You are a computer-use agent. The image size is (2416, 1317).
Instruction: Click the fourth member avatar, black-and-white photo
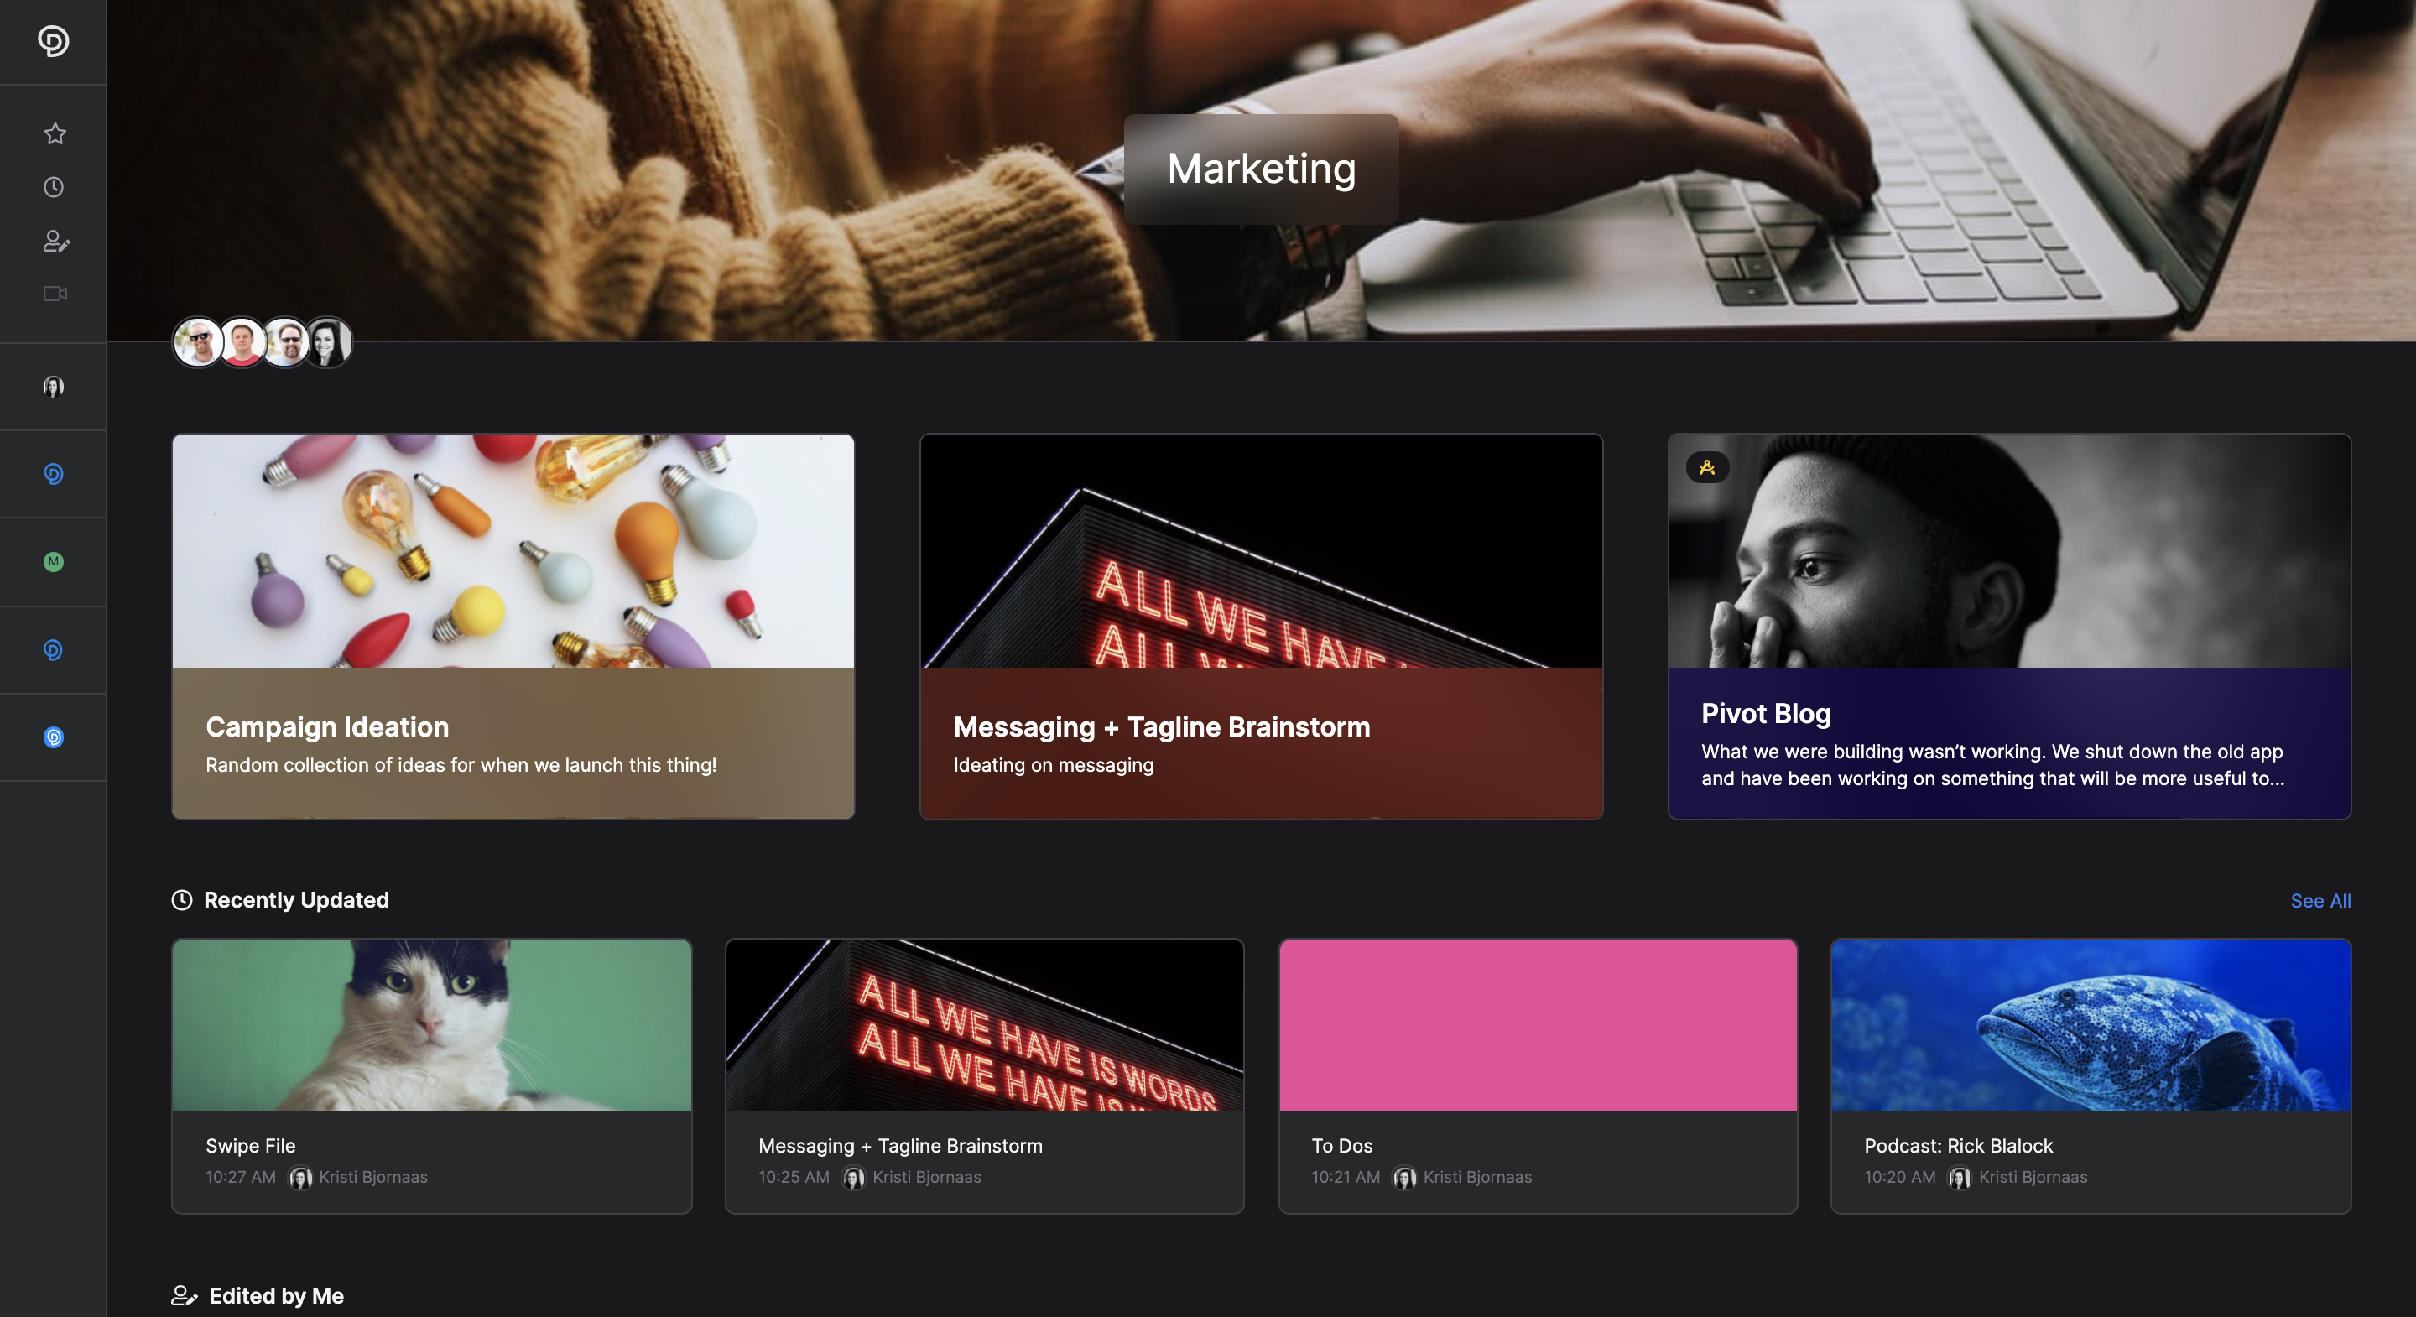click(x=329, y=342)
